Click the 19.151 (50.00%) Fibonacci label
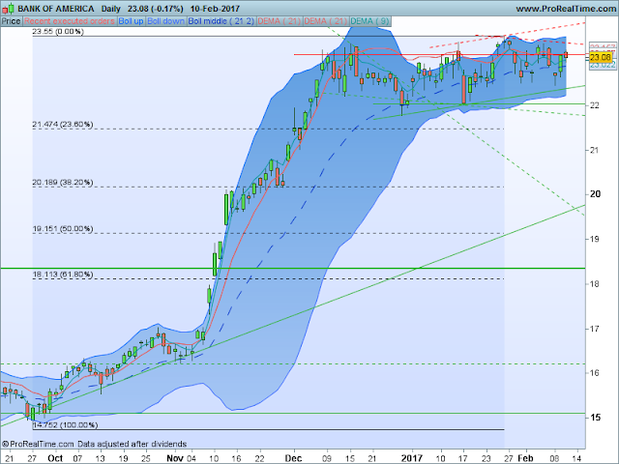 pyautogui.click(x=63, y=229)
